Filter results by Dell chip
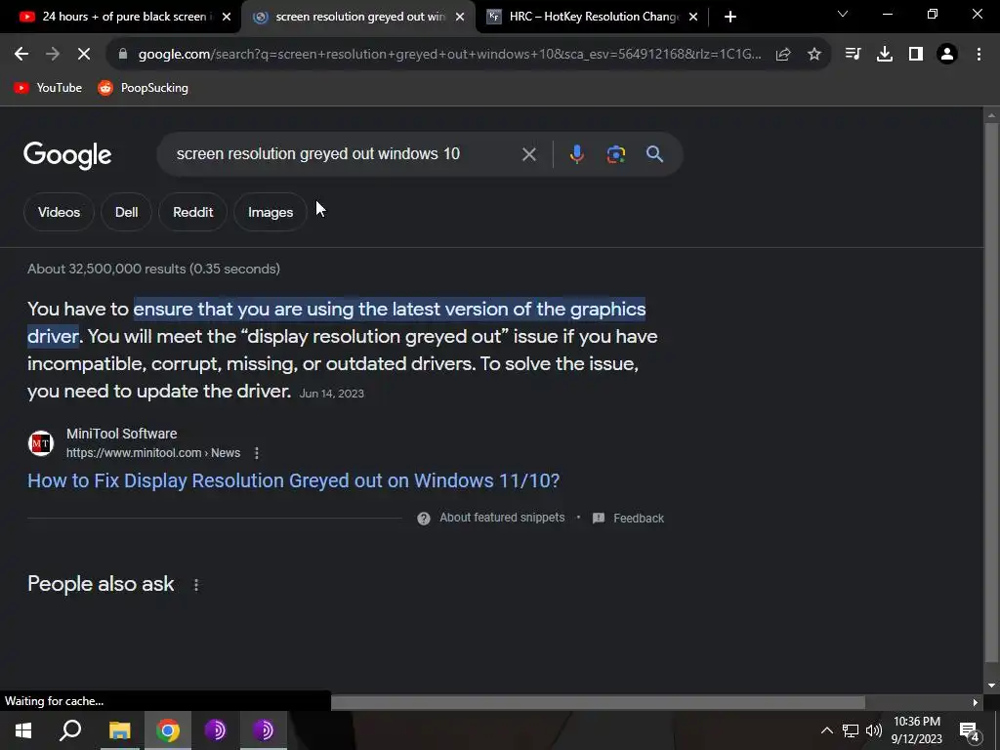The height and width of the screenshot is (750, 1000). click(126, 212)
